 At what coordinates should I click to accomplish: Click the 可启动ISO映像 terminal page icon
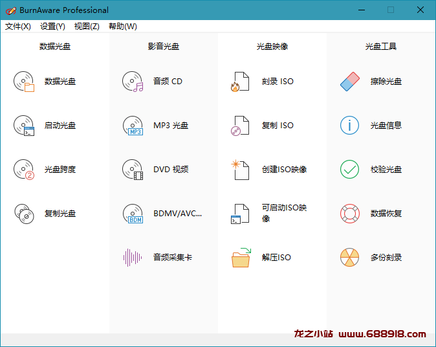click(240, 214)
